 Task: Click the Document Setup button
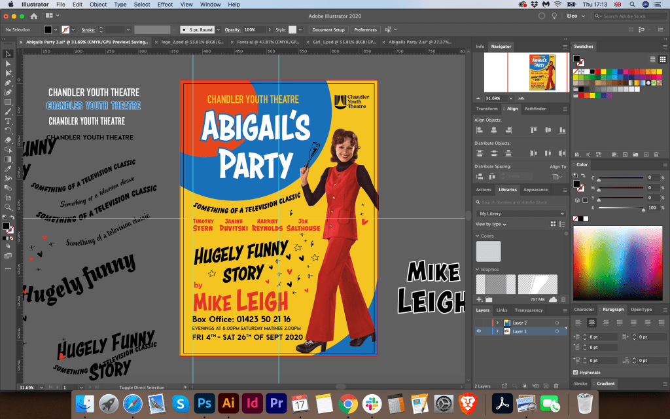tap(328, 29)
